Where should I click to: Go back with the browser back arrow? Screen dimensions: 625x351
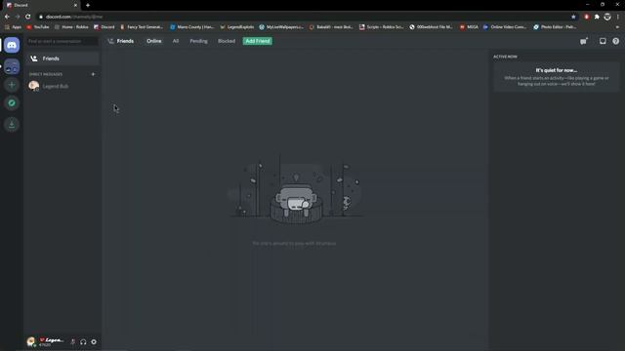coord(7,17)
